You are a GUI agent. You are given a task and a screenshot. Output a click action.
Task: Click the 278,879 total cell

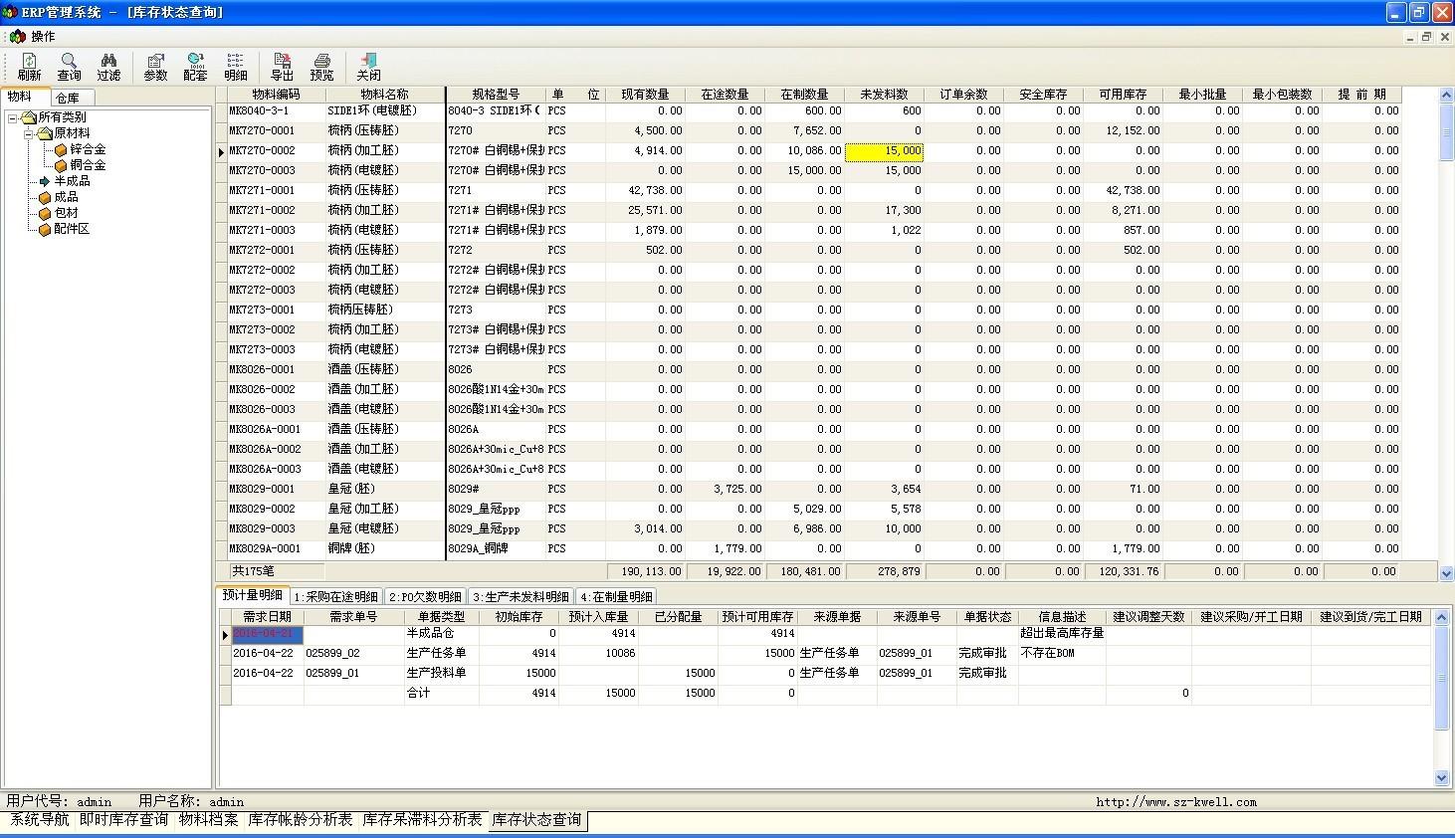[884, 572]
